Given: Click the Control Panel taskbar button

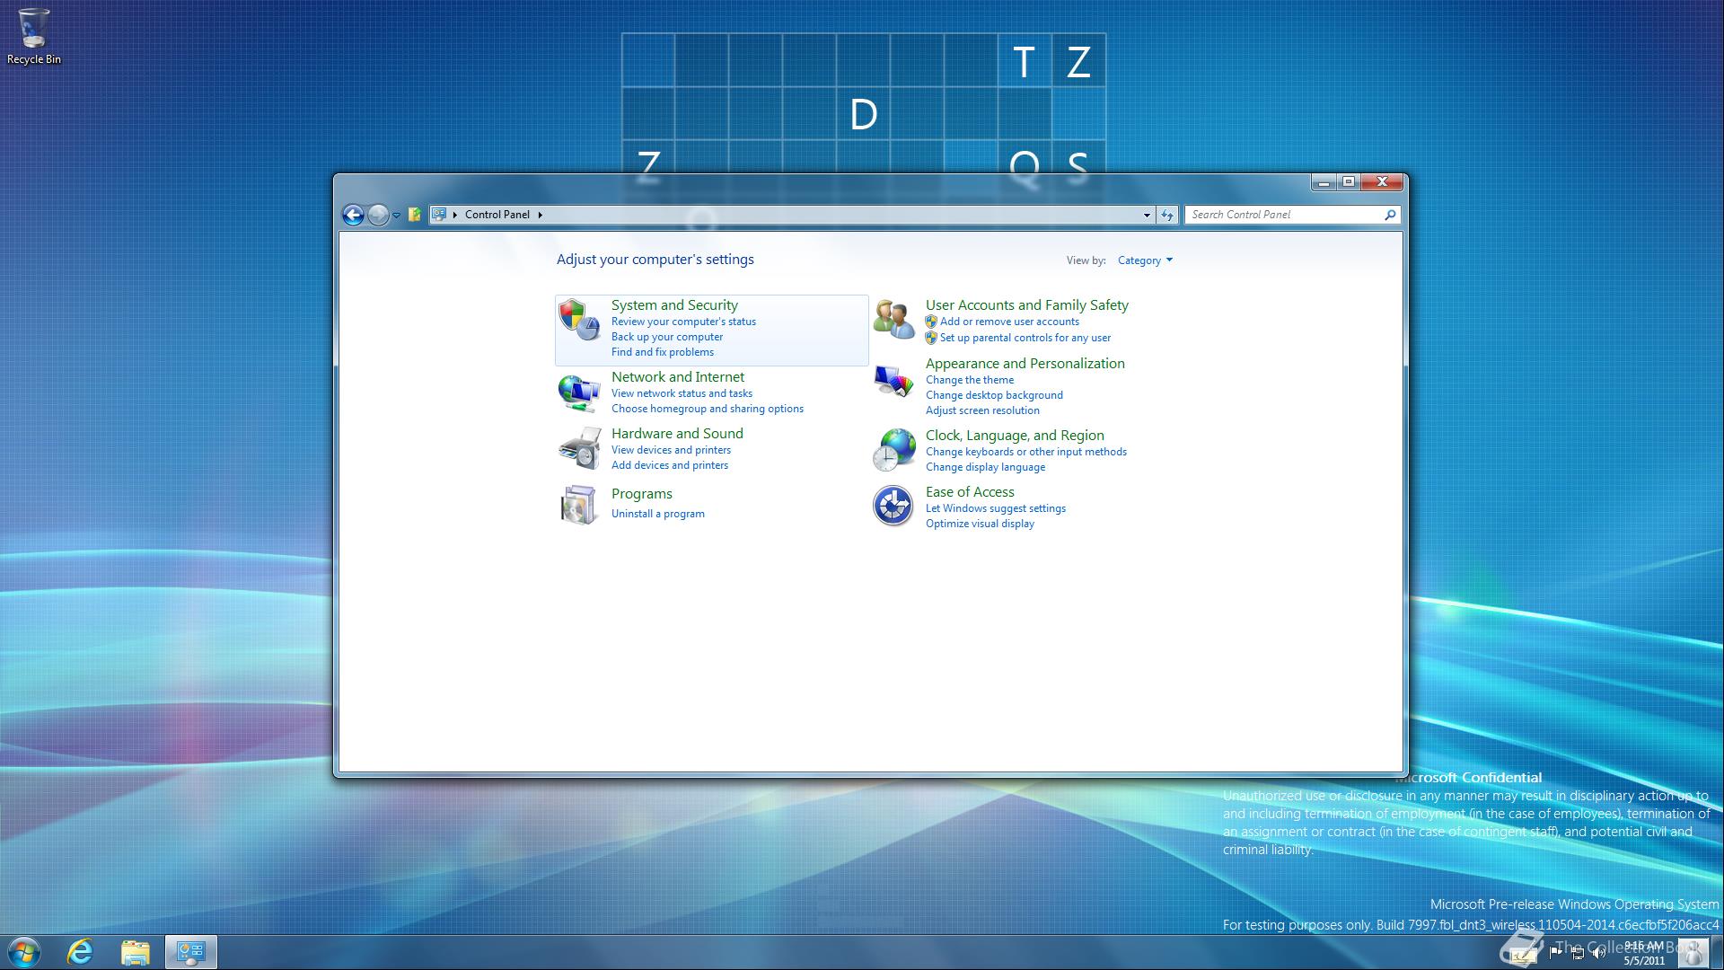Looking at the screenshot, I should [x=190, y=952].
